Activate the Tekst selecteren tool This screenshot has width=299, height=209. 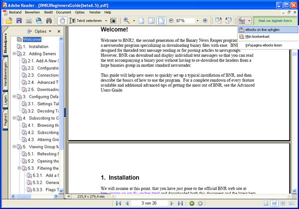click(86, 20)
